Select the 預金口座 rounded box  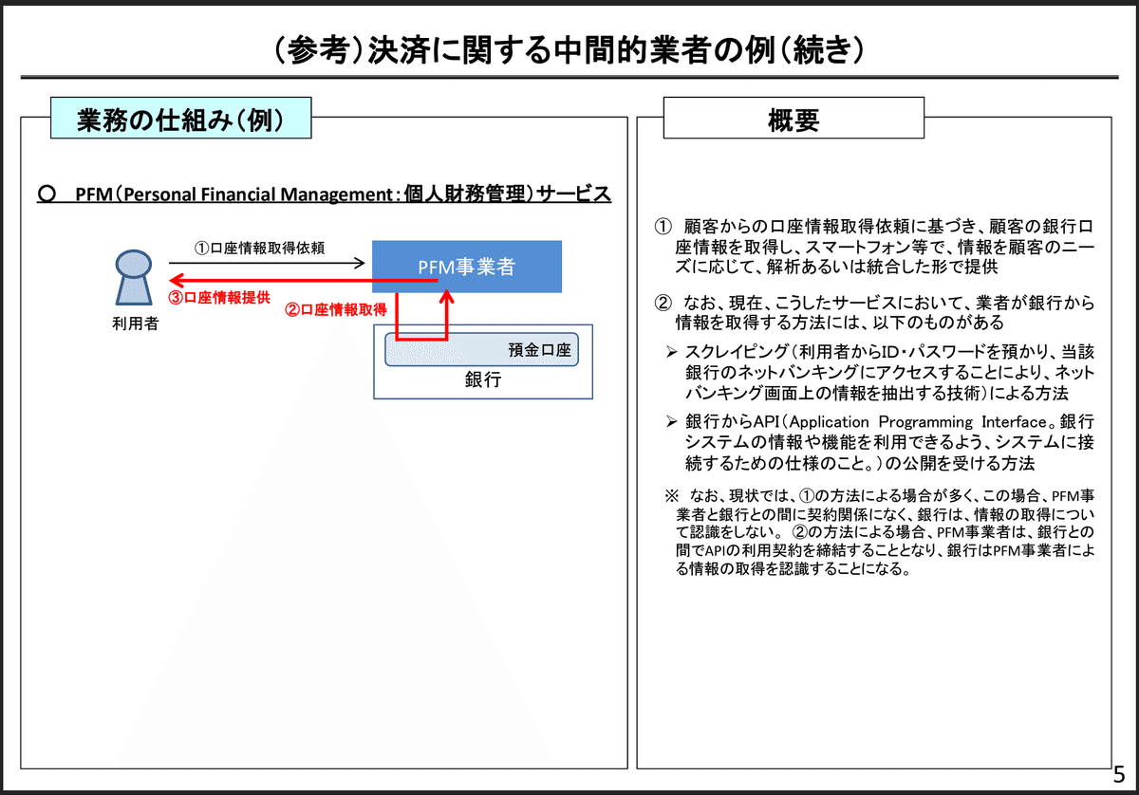coord(481,350)
